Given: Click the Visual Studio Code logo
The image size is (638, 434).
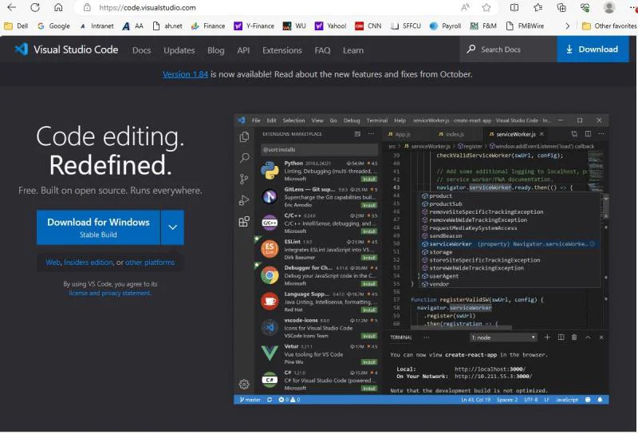Looking at the screenshot, I should [x=66, y=49].
